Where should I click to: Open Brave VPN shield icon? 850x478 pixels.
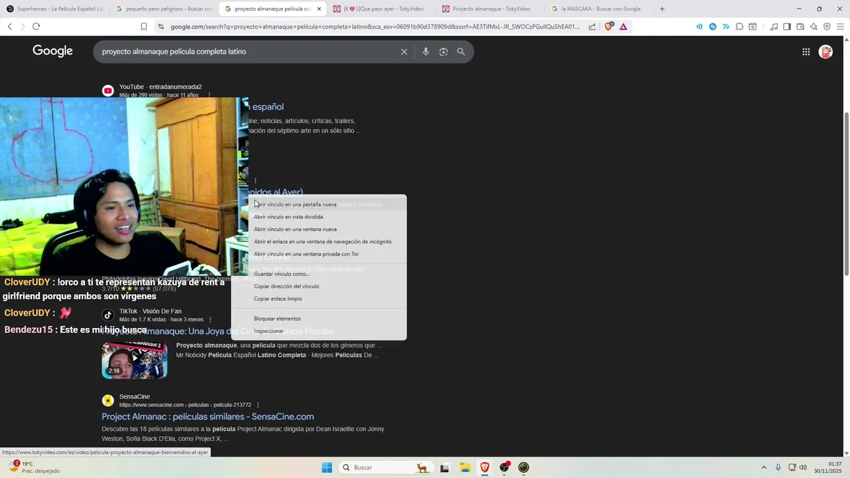click(827, 27)
